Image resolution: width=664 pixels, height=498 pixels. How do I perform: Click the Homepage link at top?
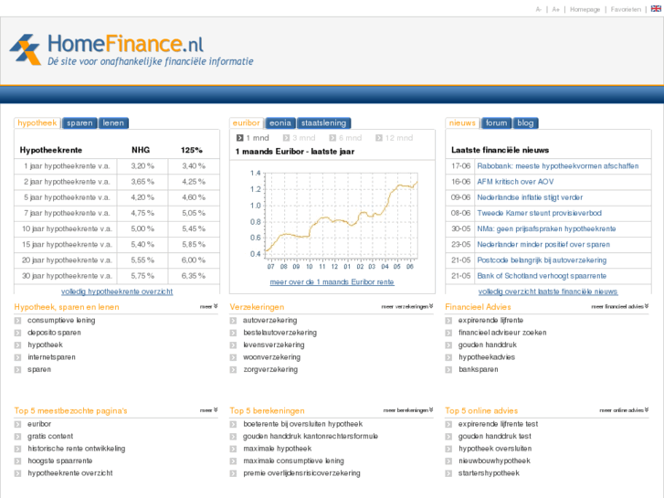(585, 9)
